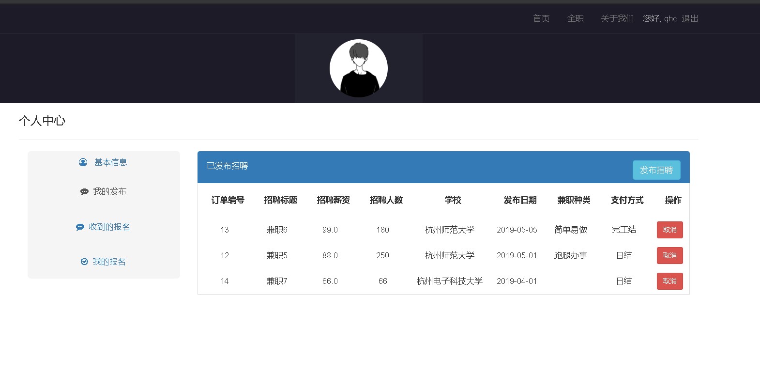Open 全职 in the navigation bar
This screenshot has height=390, width=760.
[x=575, y=18]
